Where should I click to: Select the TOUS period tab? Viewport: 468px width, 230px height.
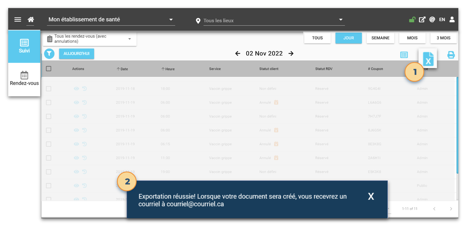(x=317, y=38)
